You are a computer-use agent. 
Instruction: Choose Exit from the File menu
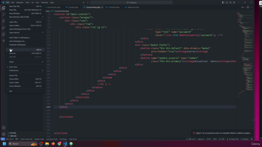tap(25, 91)
